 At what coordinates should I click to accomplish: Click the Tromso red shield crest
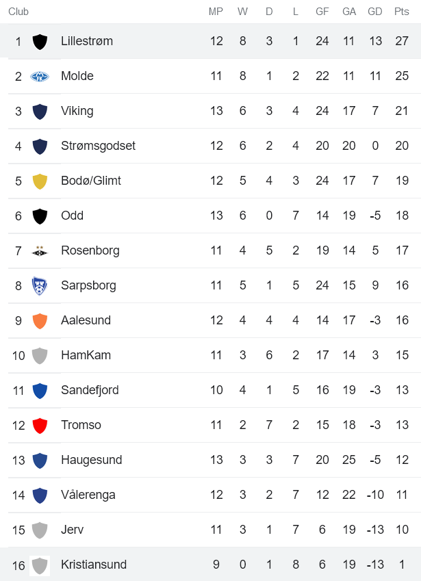(x=40, y=425)
